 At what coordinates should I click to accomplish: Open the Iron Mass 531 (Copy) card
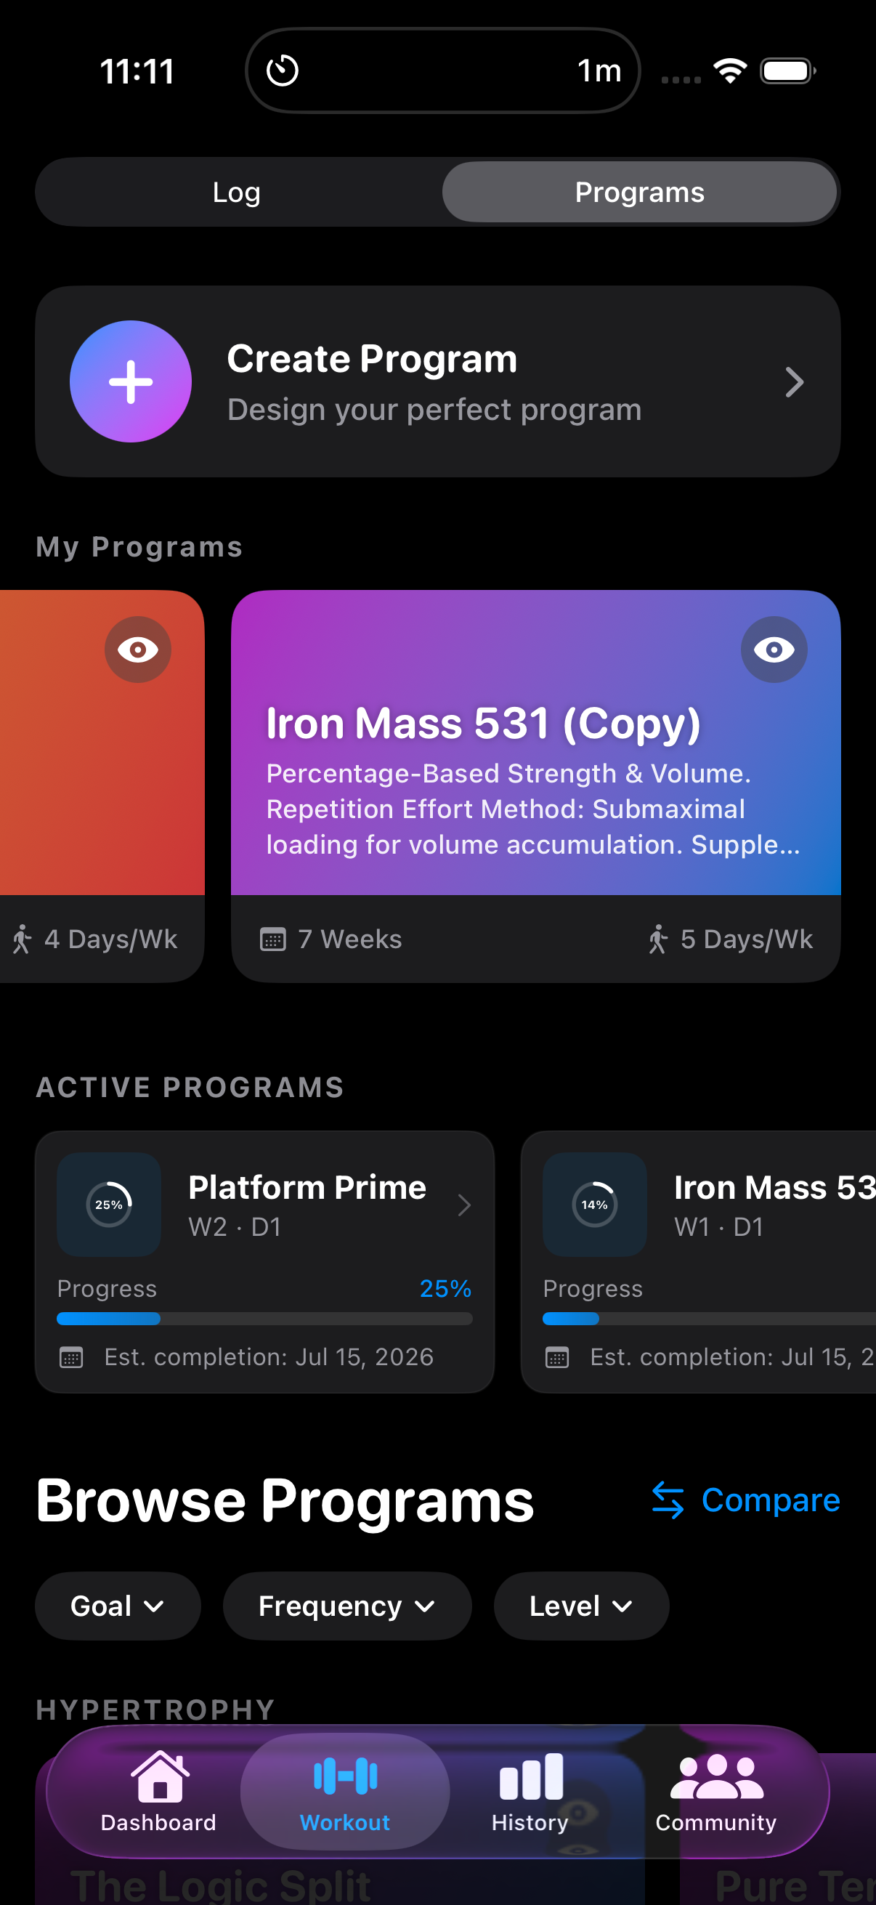[536, 785]
